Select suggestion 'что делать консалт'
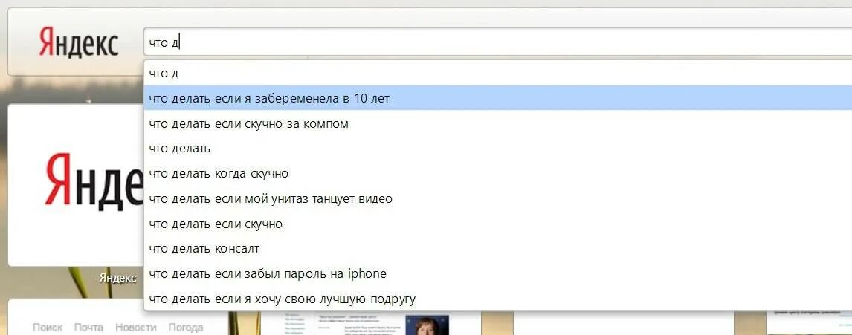Viewport: 852px width, 335px height. (497, 249)
